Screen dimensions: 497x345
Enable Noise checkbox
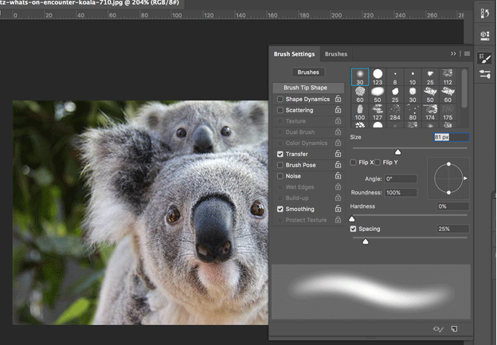pyautogui.click(x=280, y=176)
